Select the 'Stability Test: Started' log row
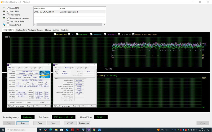Image resolution: width=212 pixels, height=132 pixels. (x=69, y=12)
